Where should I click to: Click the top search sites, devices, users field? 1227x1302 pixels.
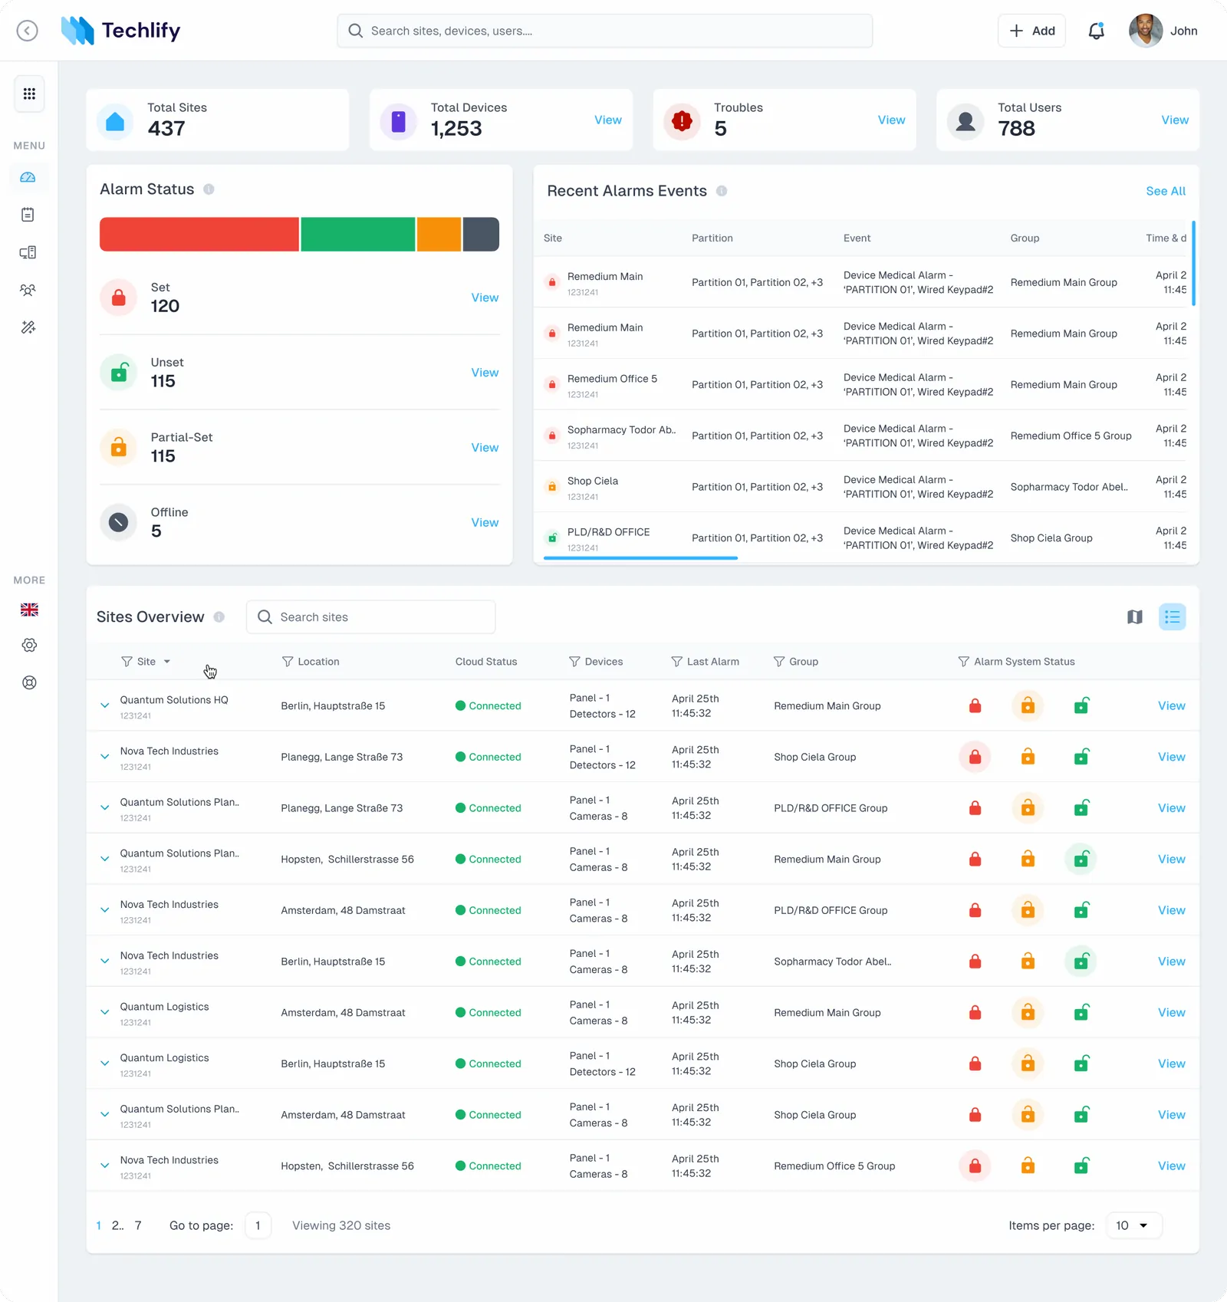tap(604, 31)
